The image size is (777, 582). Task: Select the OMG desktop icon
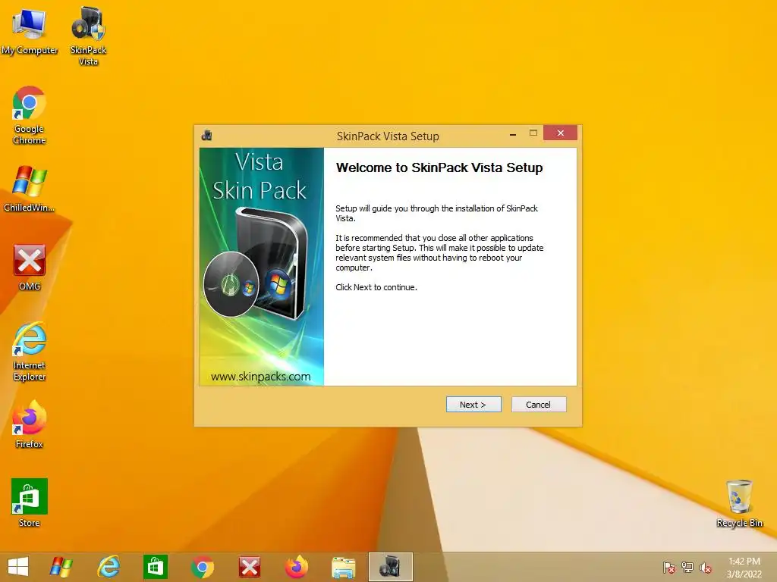tap(30, 268)
